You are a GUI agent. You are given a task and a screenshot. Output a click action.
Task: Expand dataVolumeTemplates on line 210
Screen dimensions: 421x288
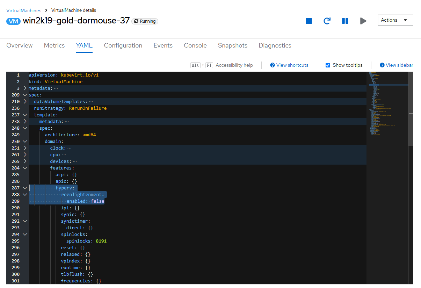point(25,101)
